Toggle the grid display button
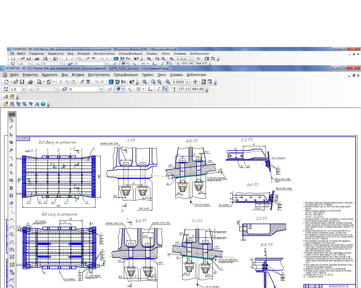Screen dimensions: 361x288 click(138, 89)
